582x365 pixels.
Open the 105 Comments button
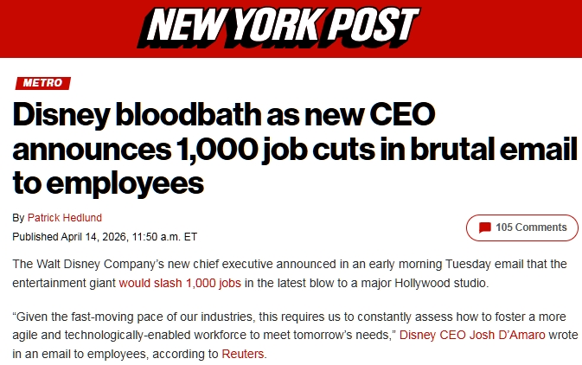[x=521, y=227]
